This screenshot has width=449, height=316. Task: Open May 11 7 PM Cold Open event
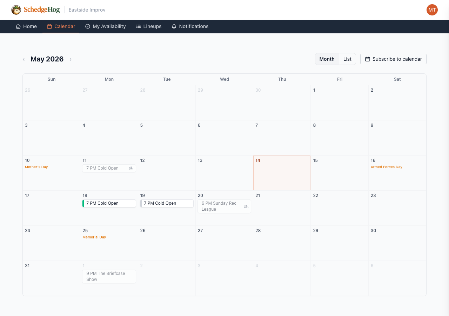pyautogui.click(x=109, y=168)
